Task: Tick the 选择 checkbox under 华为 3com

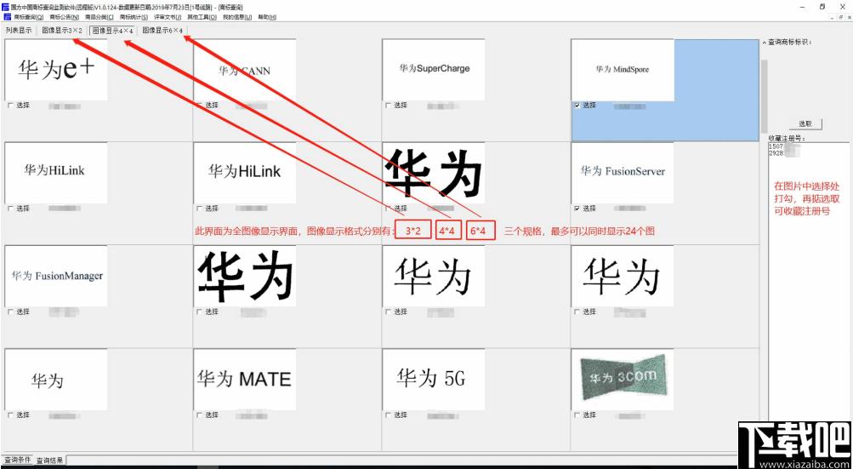Action: pyautogui.click(x=577, y=415)
